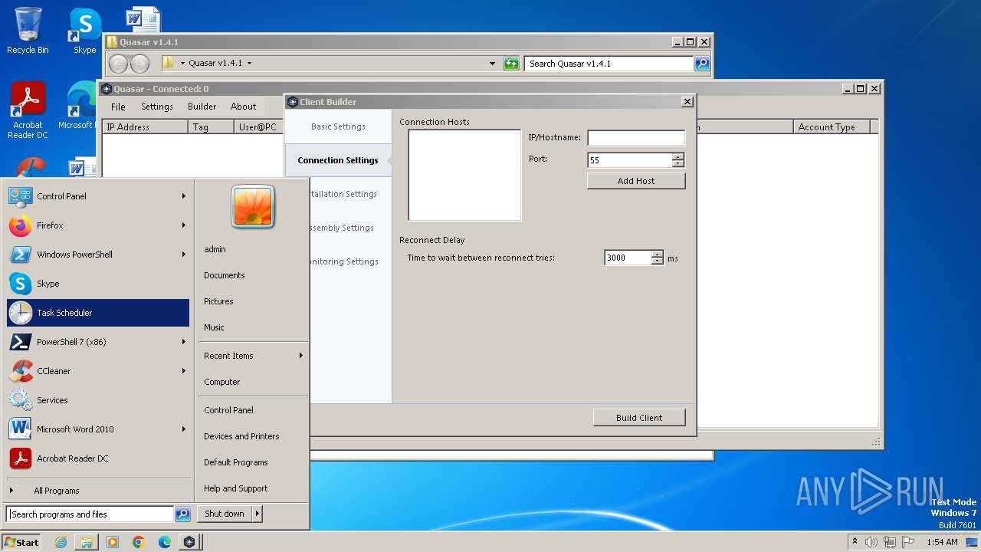Click Start menu search button icon
981x552 pixels.
point(182,514)
